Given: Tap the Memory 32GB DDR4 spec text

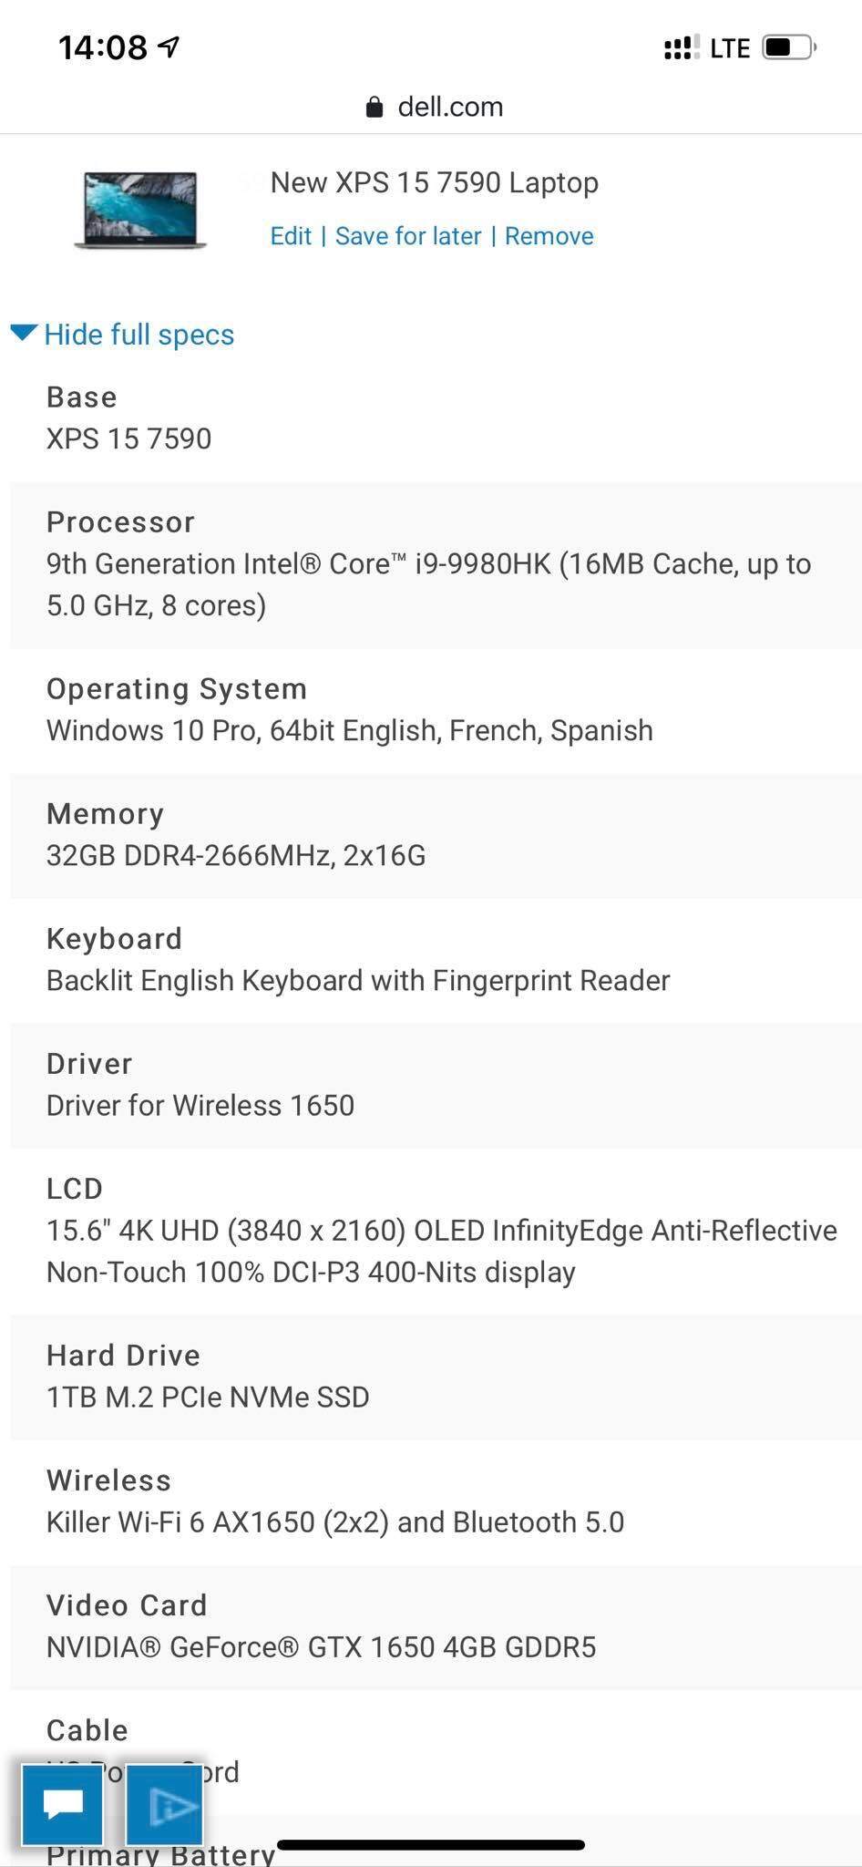Looking at the screenshot, I should point(236,856).
